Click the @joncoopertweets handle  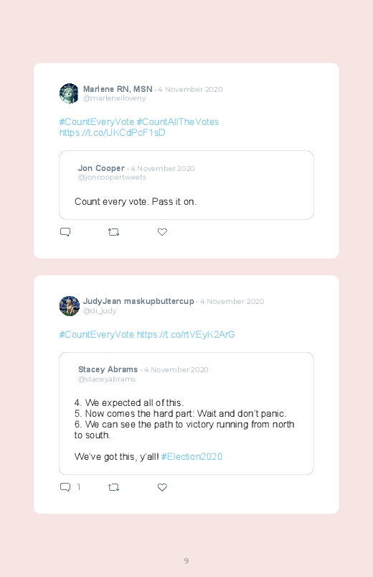point(112,177)
